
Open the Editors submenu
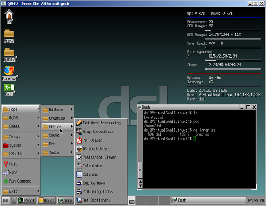click(58, 109)
